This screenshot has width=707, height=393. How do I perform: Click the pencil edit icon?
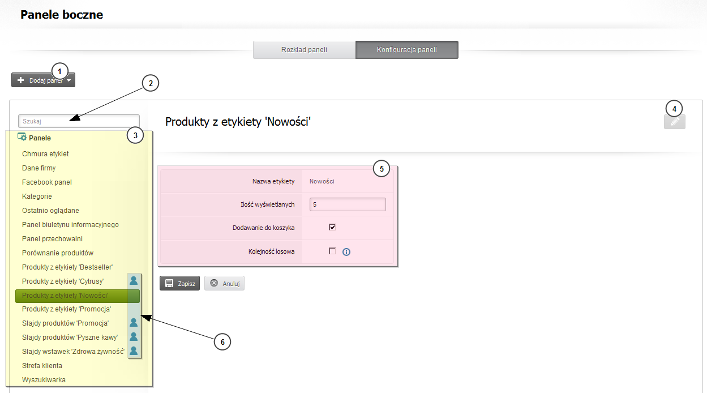tap(674, 122)
